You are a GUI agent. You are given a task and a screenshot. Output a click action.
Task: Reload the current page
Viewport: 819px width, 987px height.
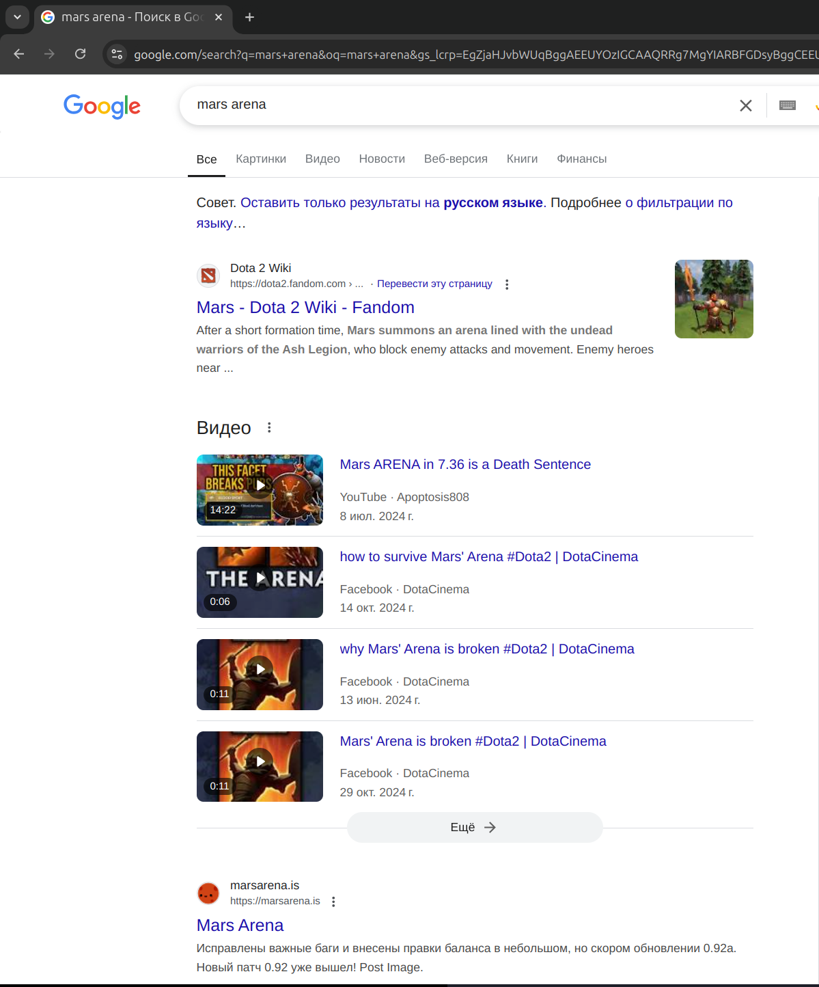(81, 54)
